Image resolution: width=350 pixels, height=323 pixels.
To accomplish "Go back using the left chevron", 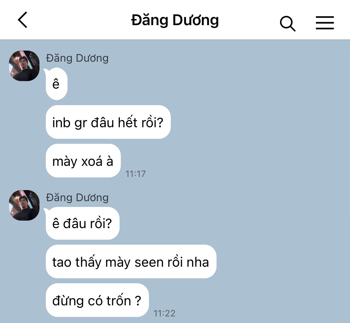I will (x=22, y=20).
